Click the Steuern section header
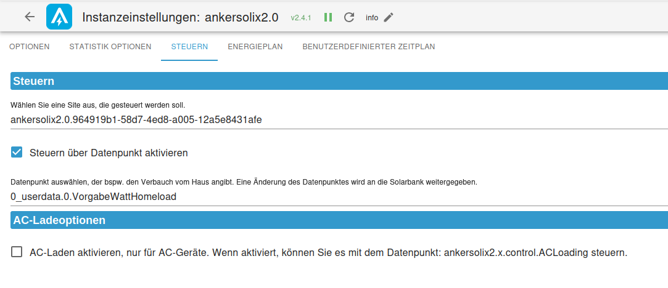 (x=339, y=81)
